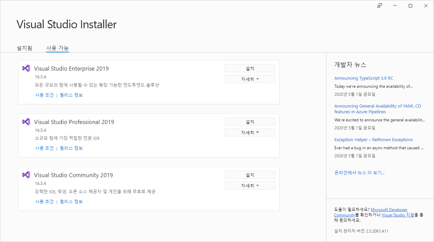This screenshot has width=434, height=242.
Task: Open the Microsoft Developer Community link
Action: [389, 210]
